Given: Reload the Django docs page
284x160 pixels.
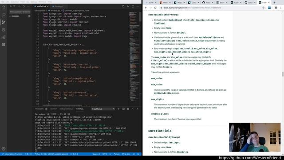Looking at the screenshot, I should pyautogui.click(x=155, y=8).
